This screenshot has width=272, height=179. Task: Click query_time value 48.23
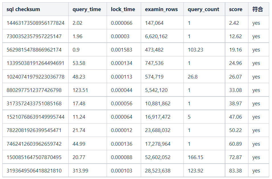pyautogui.click(x=79, y=77)
